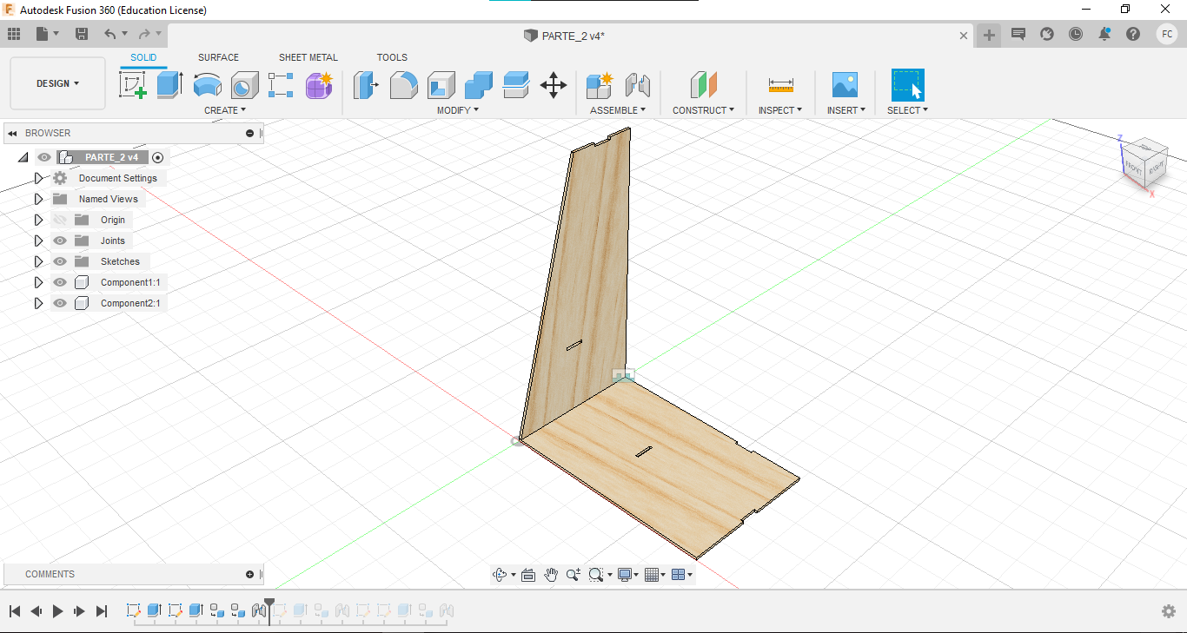The height and width of the screenshot is (633, 1187).
Task: Toggle visibility of PARTE_2 v4 root
Action: tap(44, 157)
